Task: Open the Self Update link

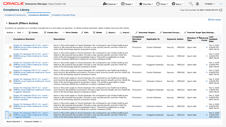Action: coord(214,20)
